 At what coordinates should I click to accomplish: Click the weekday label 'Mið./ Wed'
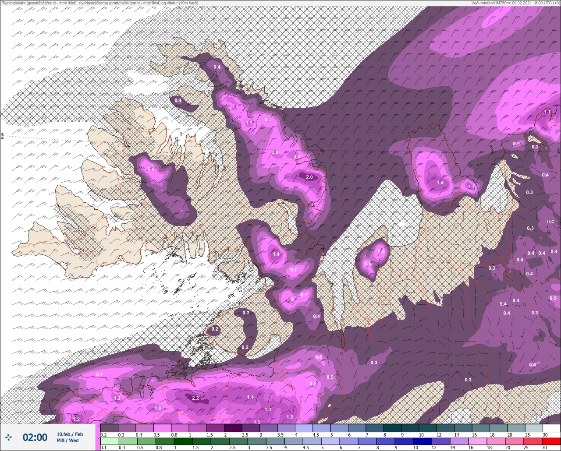pos(68,440)
